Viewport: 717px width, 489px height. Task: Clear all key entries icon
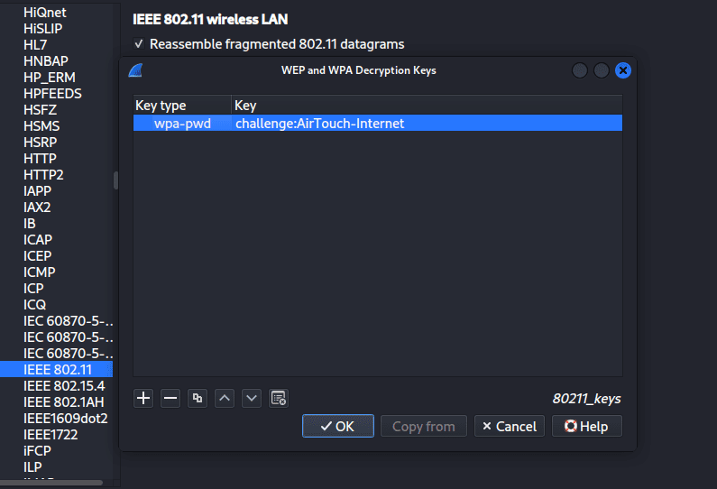279,398
